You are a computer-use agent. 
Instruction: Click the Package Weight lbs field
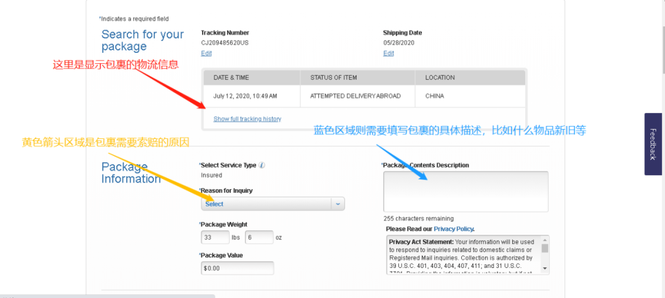[215, 237]
